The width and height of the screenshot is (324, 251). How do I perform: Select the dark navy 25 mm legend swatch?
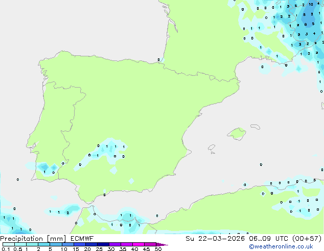pos(103,244)
